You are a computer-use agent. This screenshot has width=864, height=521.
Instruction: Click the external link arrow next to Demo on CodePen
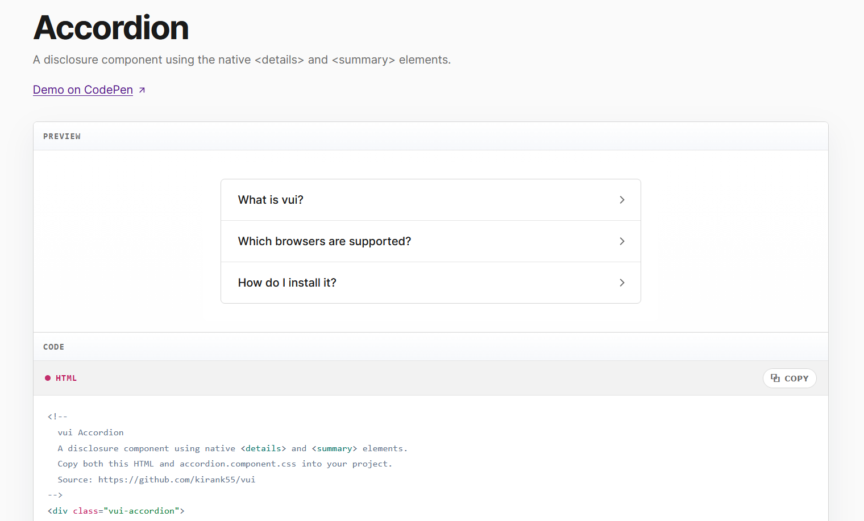[x=142, y=89]
